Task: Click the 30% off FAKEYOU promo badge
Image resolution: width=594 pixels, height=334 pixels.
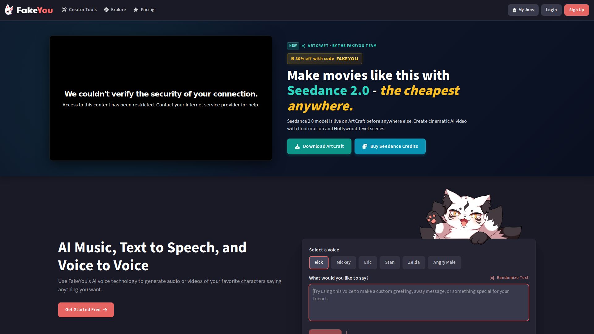Action: pos(325,59)
